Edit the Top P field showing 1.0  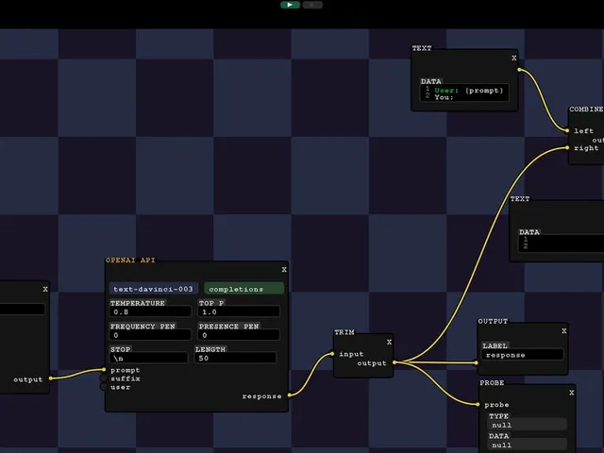(x=239, y=311)
